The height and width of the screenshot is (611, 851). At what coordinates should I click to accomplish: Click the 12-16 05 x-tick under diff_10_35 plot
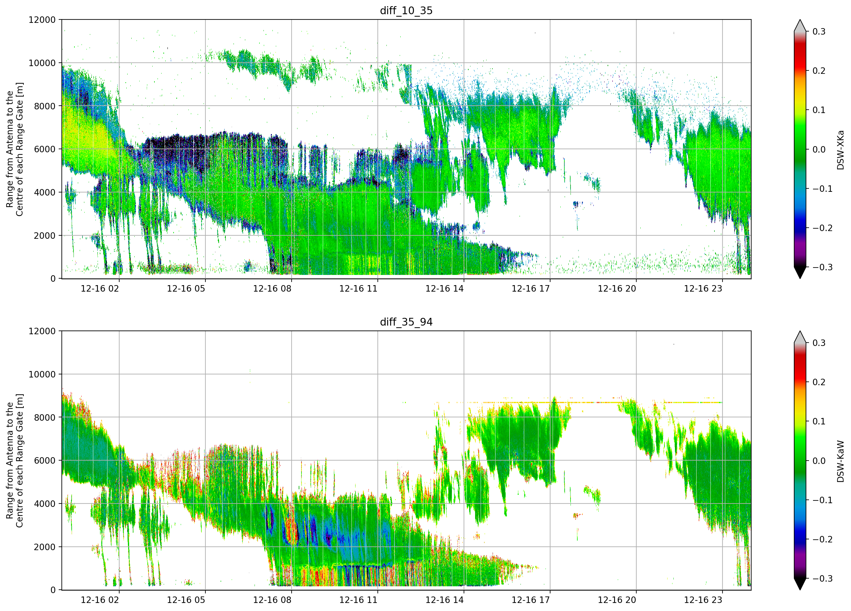186,289
